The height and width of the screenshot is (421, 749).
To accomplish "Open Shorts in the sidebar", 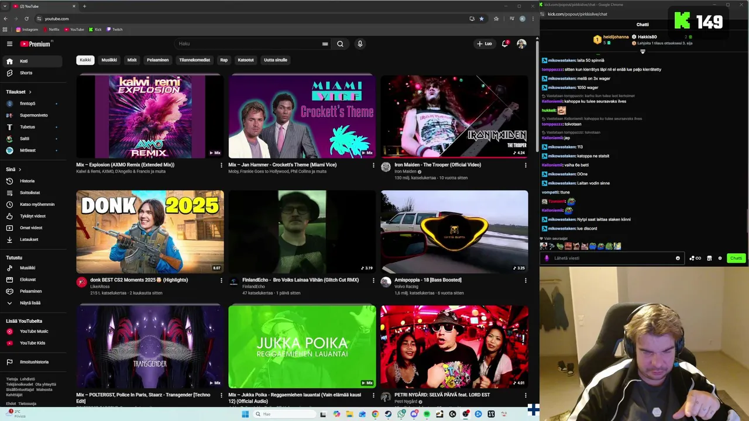I will (33, 73).
